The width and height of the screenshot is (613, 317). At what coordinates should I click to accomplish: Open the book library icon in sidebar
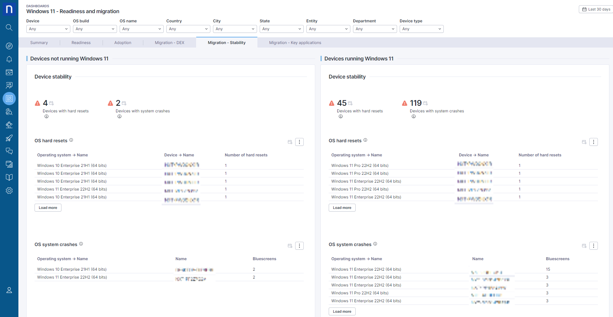coord(9,177)
